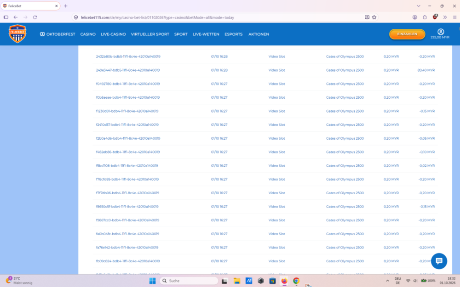The image size is (460, 287).
Task: Open LIVE-WETTEN in the top navigation
Action: (206, 34)
